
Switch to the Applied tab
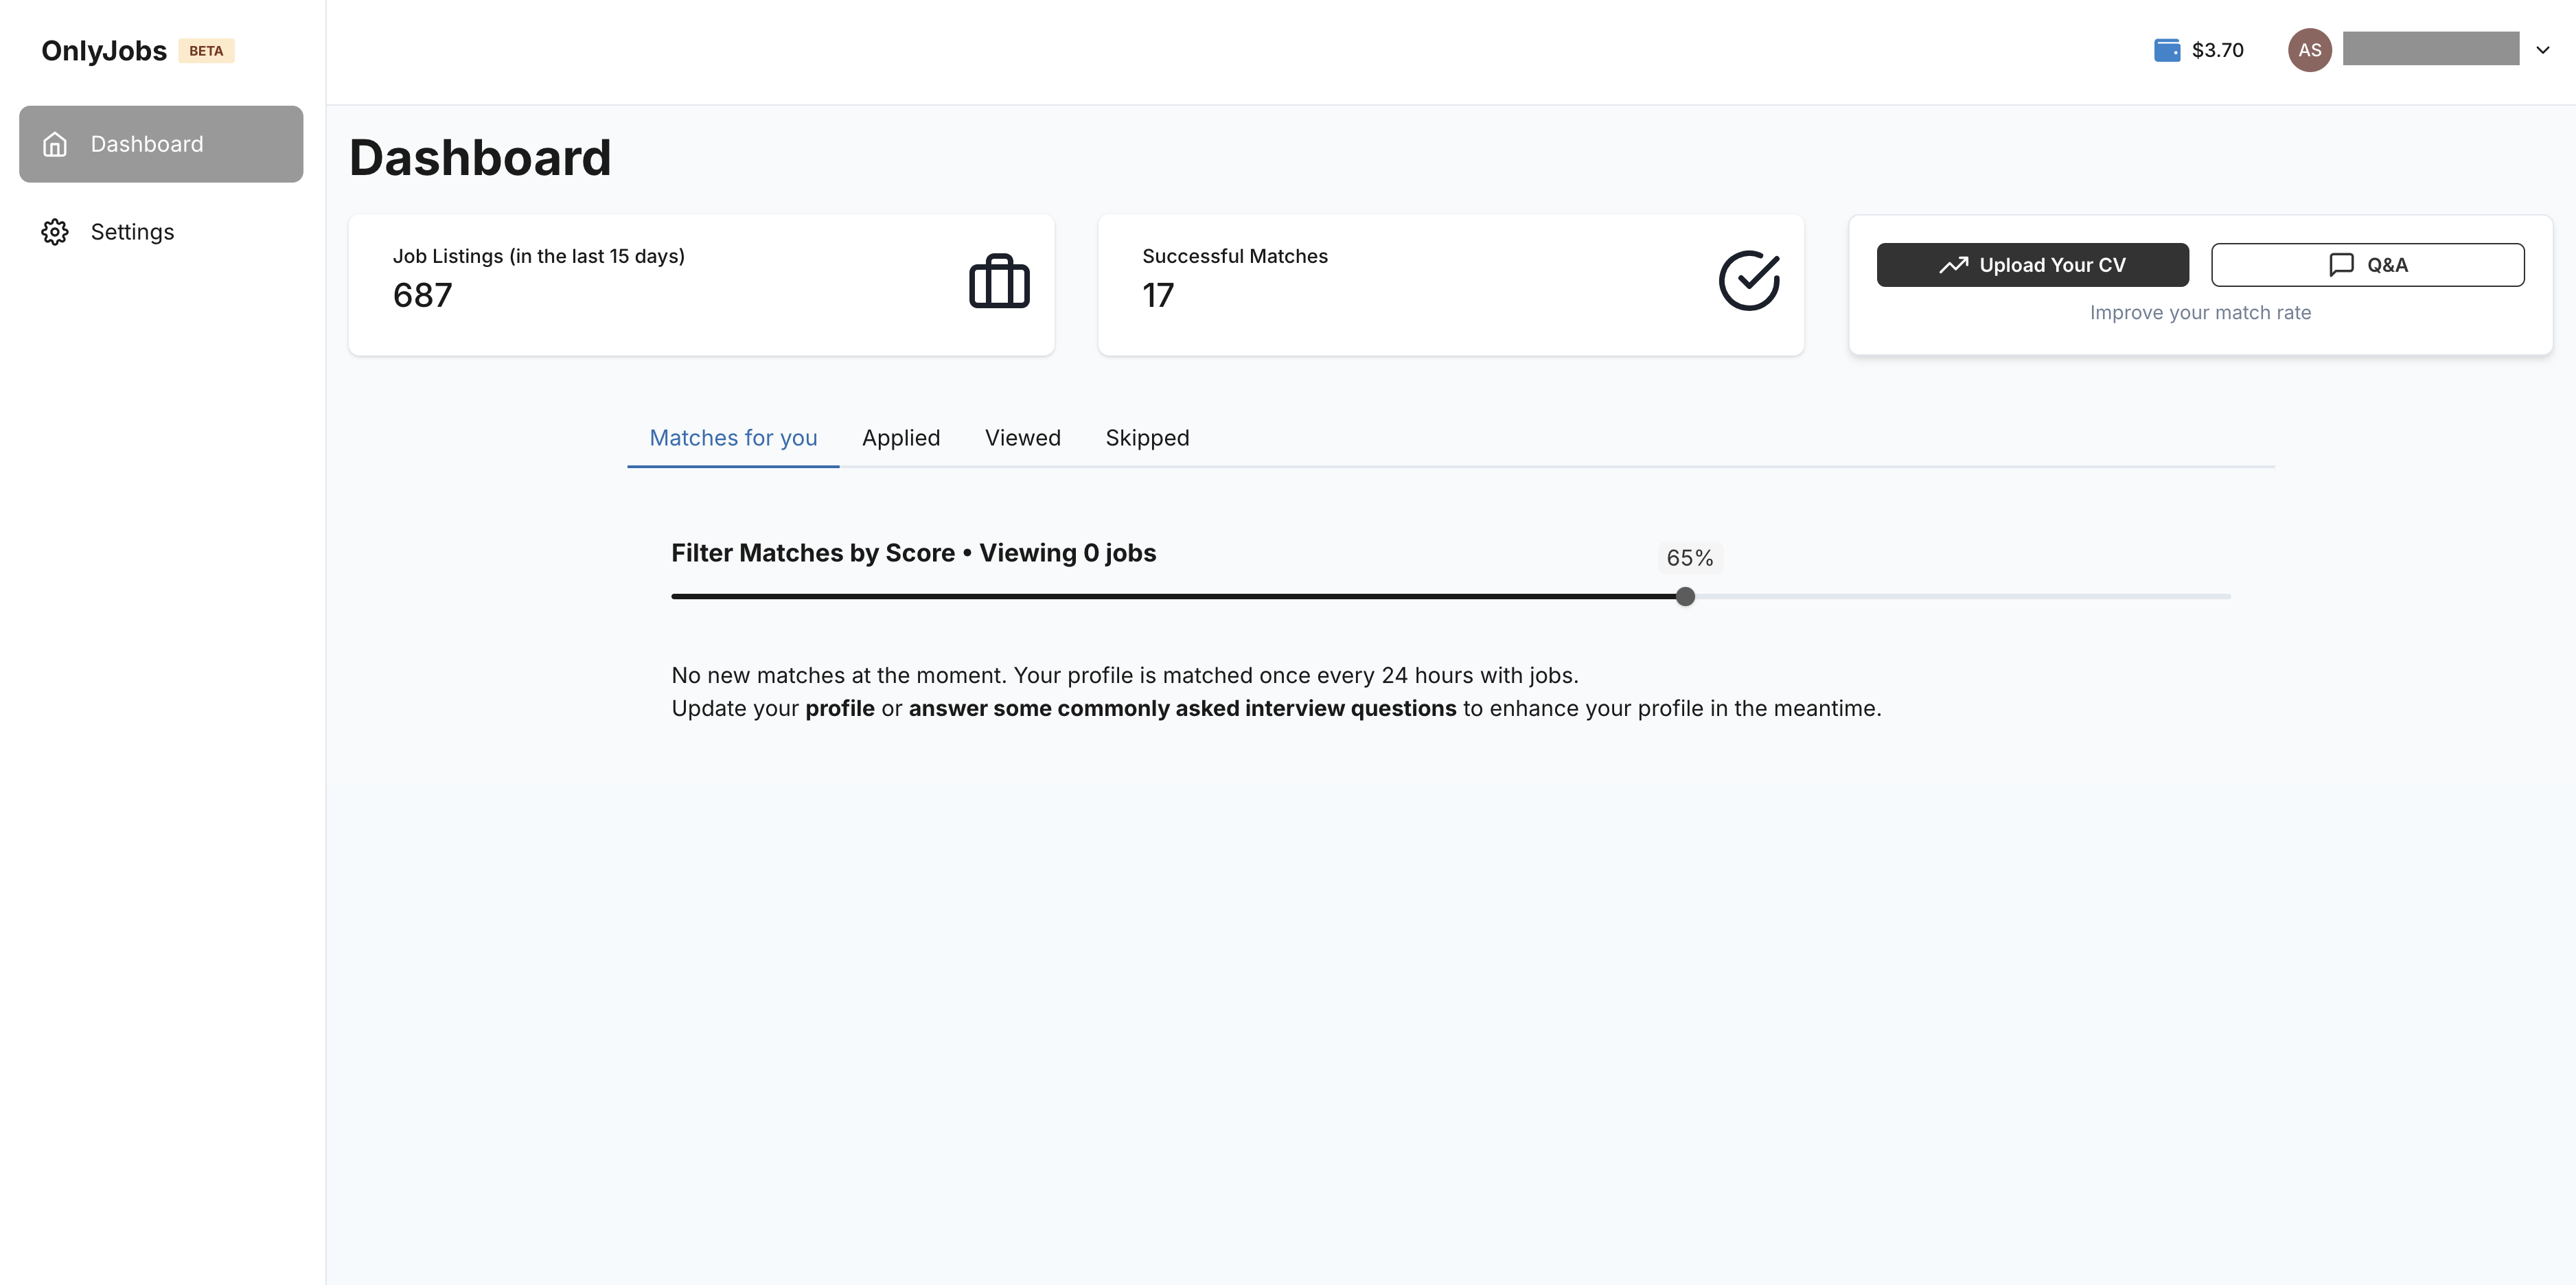click(x=900, y=437)
